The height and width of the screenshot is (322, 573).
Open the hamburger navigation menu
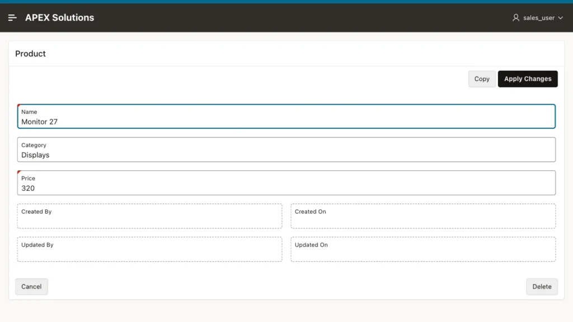point(12,17)
